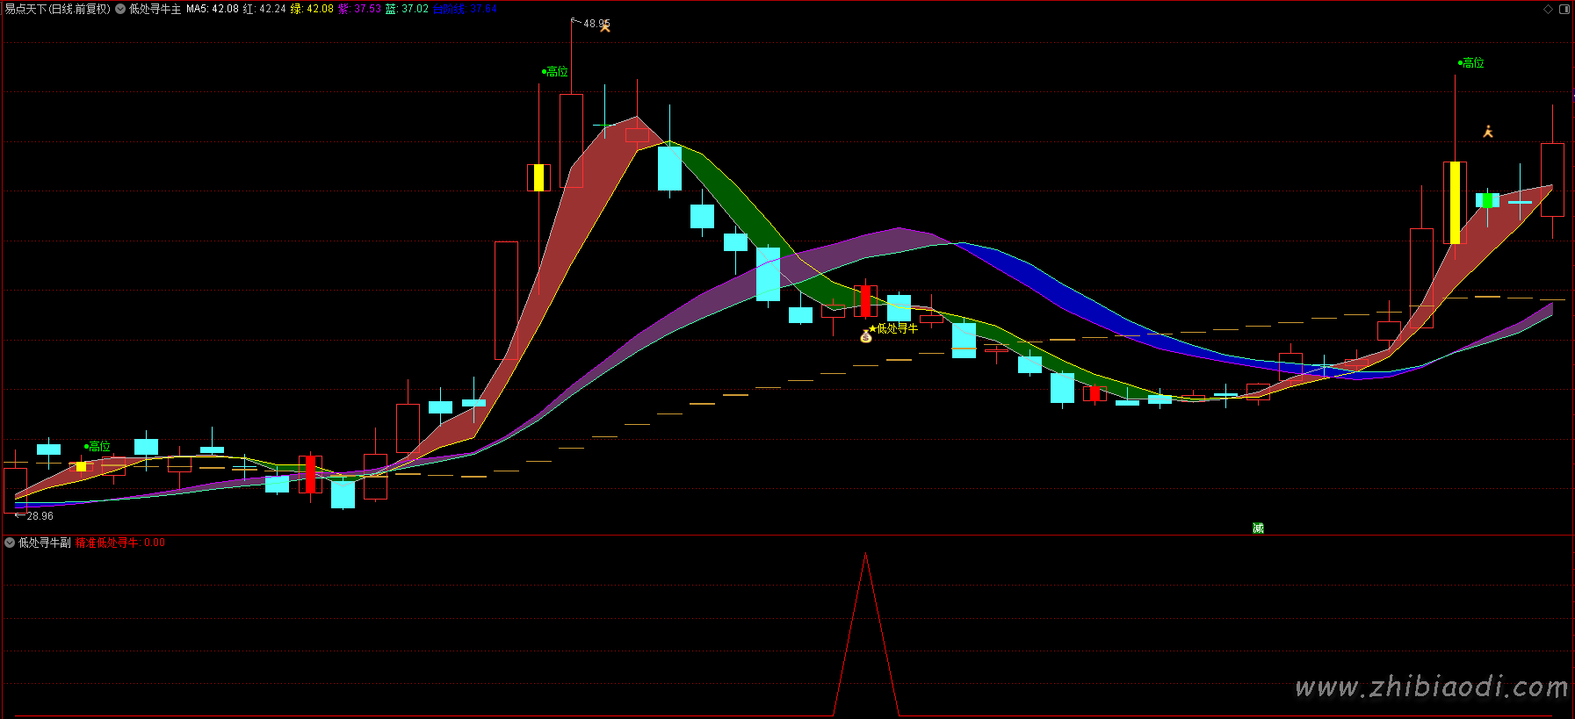Expand the 低处寻牛副 sub-indicator dropdown arrow

(10, 543)
